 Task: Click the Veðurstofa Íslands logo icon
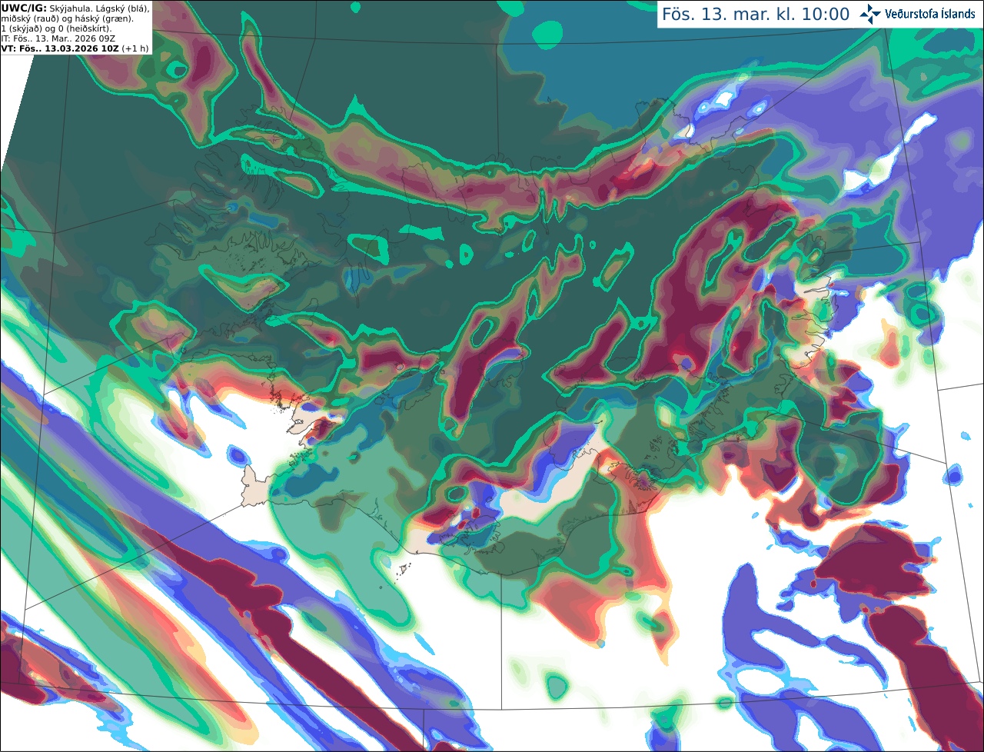tap(870, 14)
